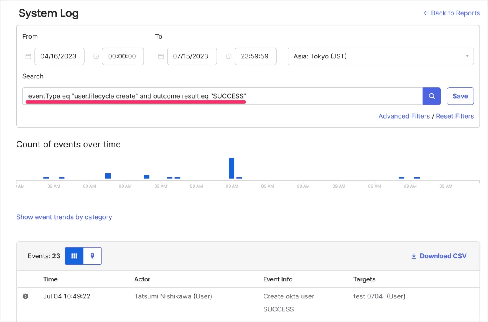Click the From date field 04/16/2023

point(59,56)
